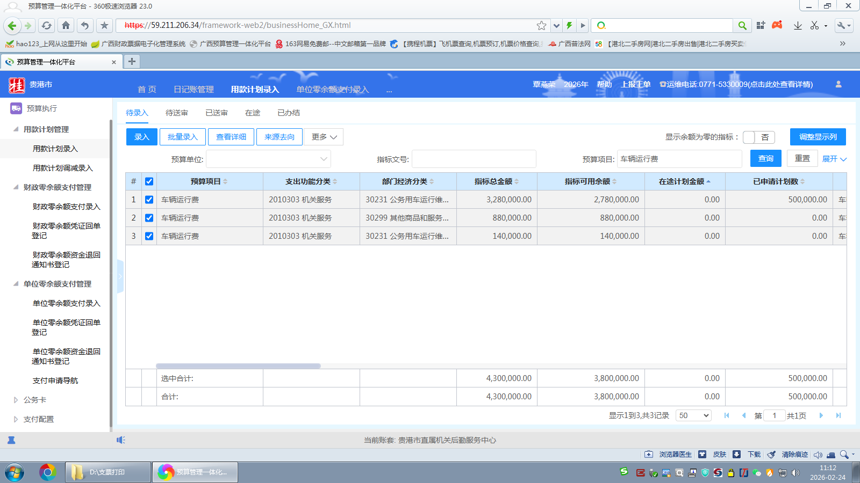Click the browser refresh icon

tap(47, 25)
